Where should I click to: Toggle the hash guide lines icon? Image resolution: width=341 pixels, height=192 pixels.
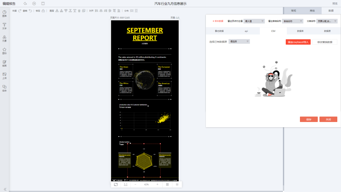177,184
